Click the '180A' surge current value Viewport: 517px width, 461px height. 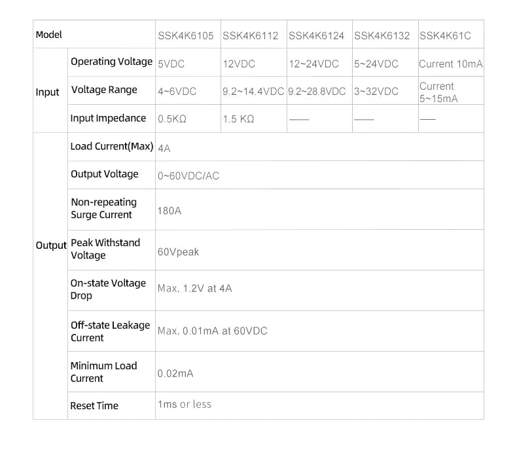[x=169, y=211]
